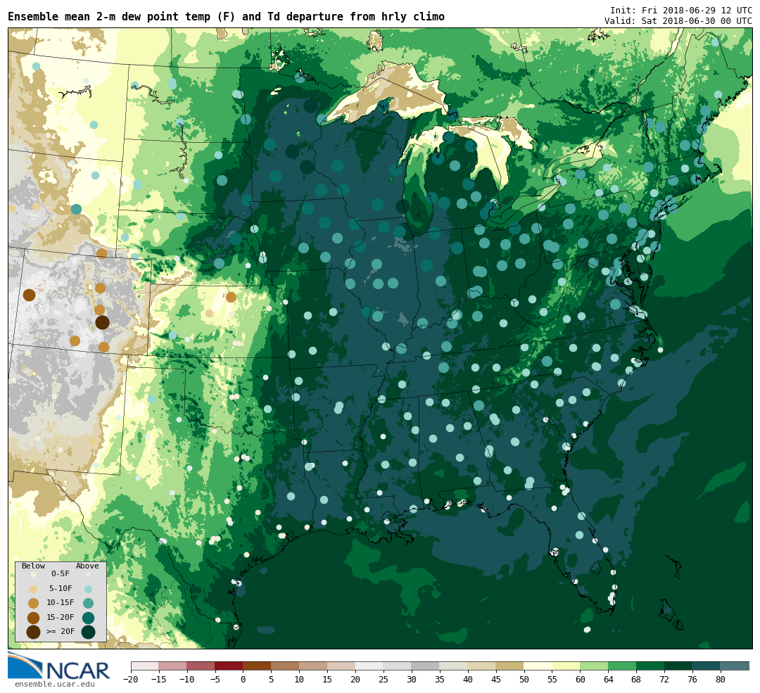Click the green 64 to 68 colorbar swatch
The height and width of the screenshot is (693, 760).
[622, 666]
